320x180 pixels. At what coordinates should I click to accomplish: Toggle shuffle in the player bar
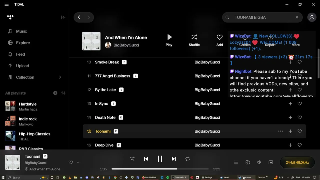(x=132, y=159)
